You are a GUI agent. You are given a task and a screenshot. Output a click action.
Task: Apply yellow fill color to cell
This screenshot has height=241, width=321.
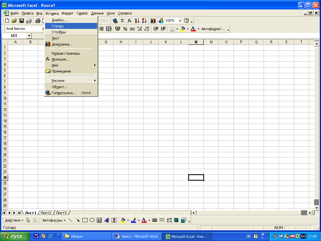(183, 29)
